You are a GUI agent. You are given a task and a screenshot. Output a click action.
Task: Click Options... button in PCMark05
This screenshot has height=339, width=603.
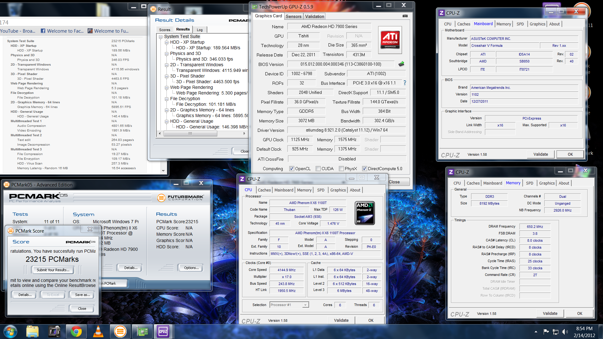pyautogui.click(x=191, y=268)
